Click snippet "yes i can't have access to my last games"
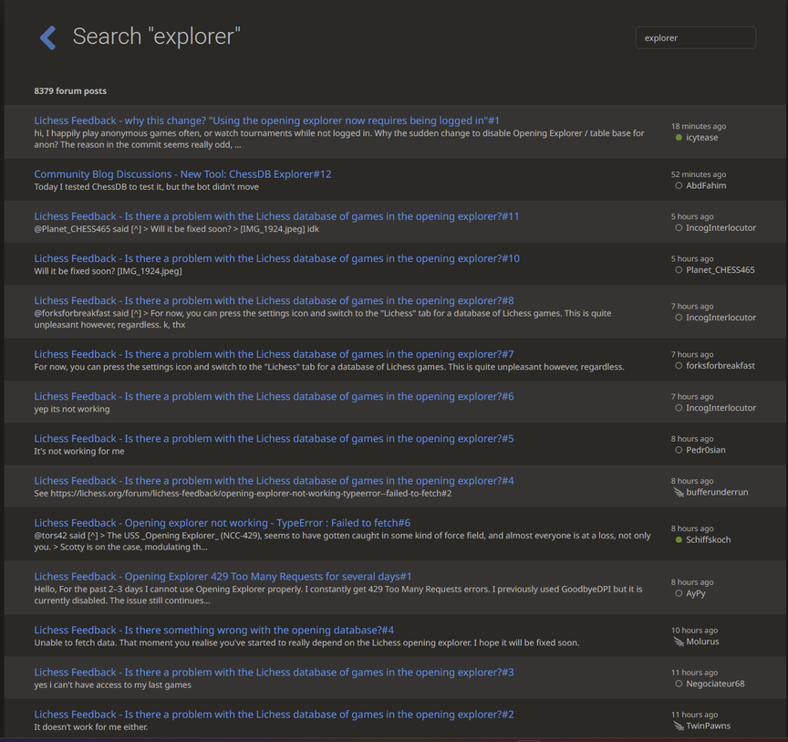 coord(112,685)
